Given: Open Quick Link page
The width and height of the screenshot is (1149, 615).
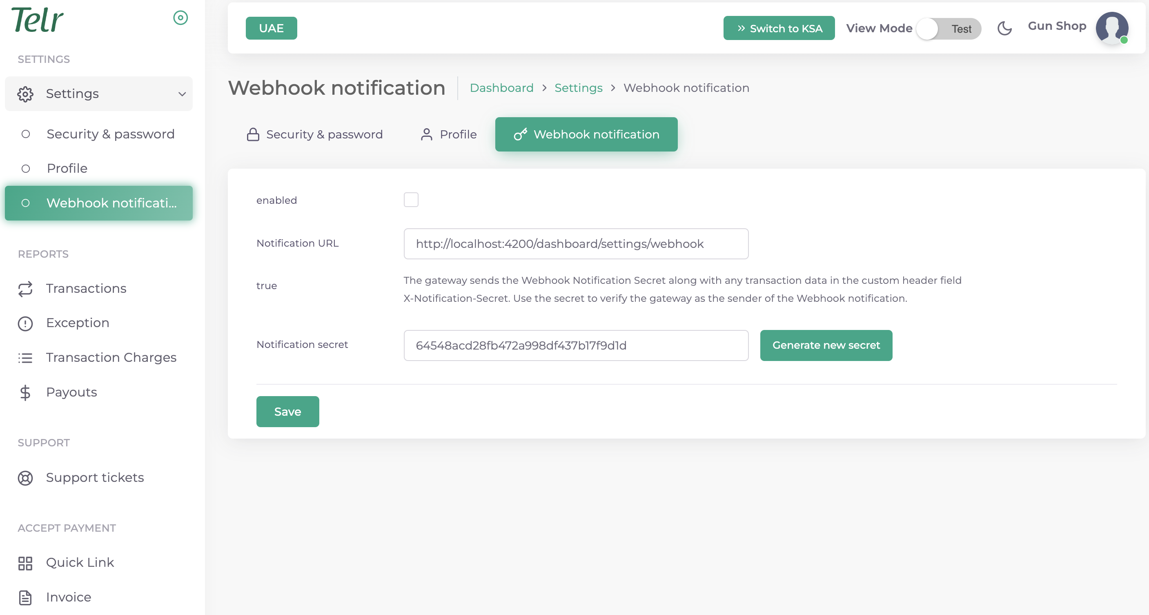Looking at the screenshot, I should (98, 563).
